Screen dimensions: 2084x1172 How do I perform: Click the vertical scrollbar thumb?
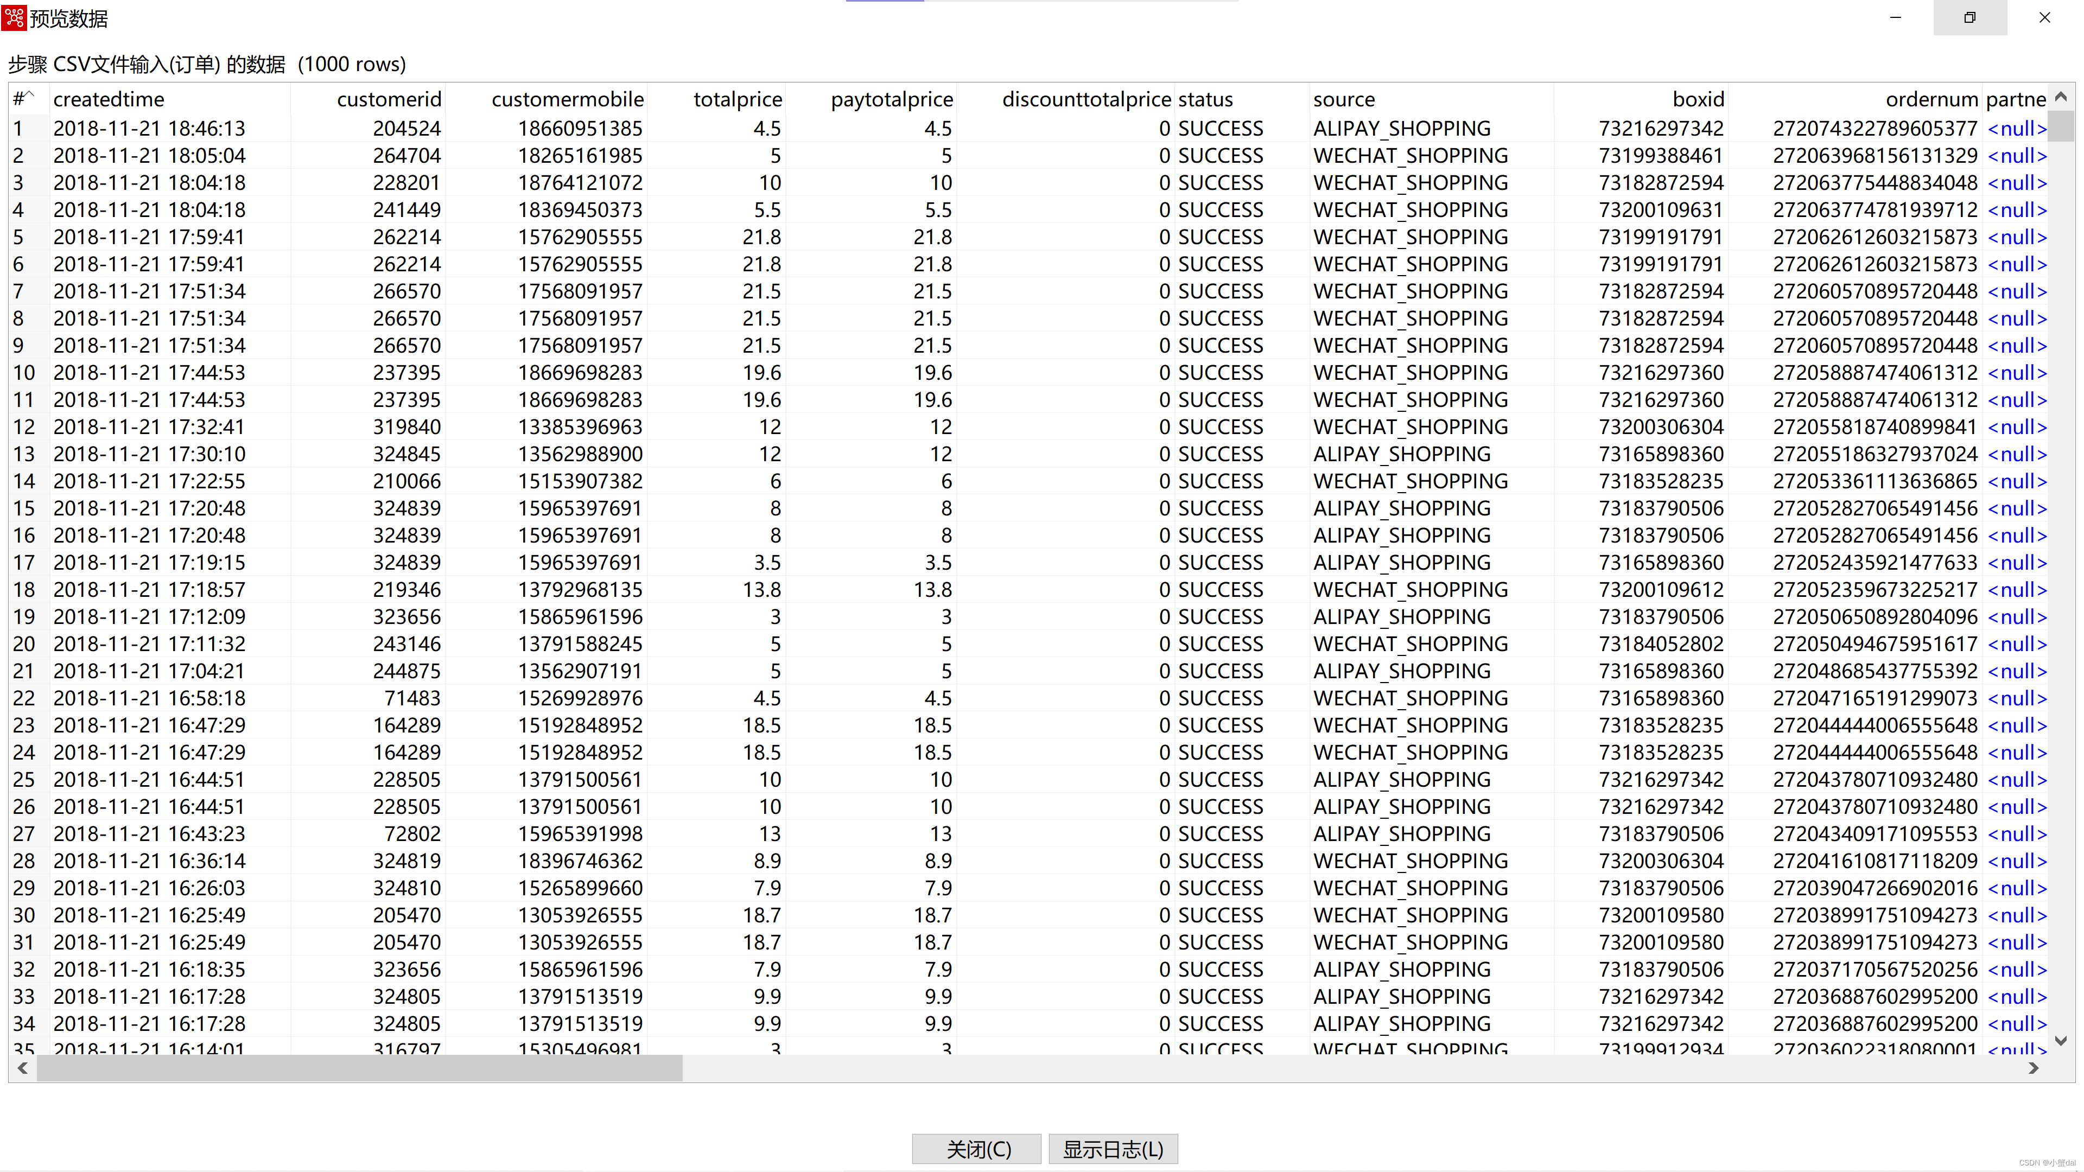pyautogui.click(x=2061, y=126)
